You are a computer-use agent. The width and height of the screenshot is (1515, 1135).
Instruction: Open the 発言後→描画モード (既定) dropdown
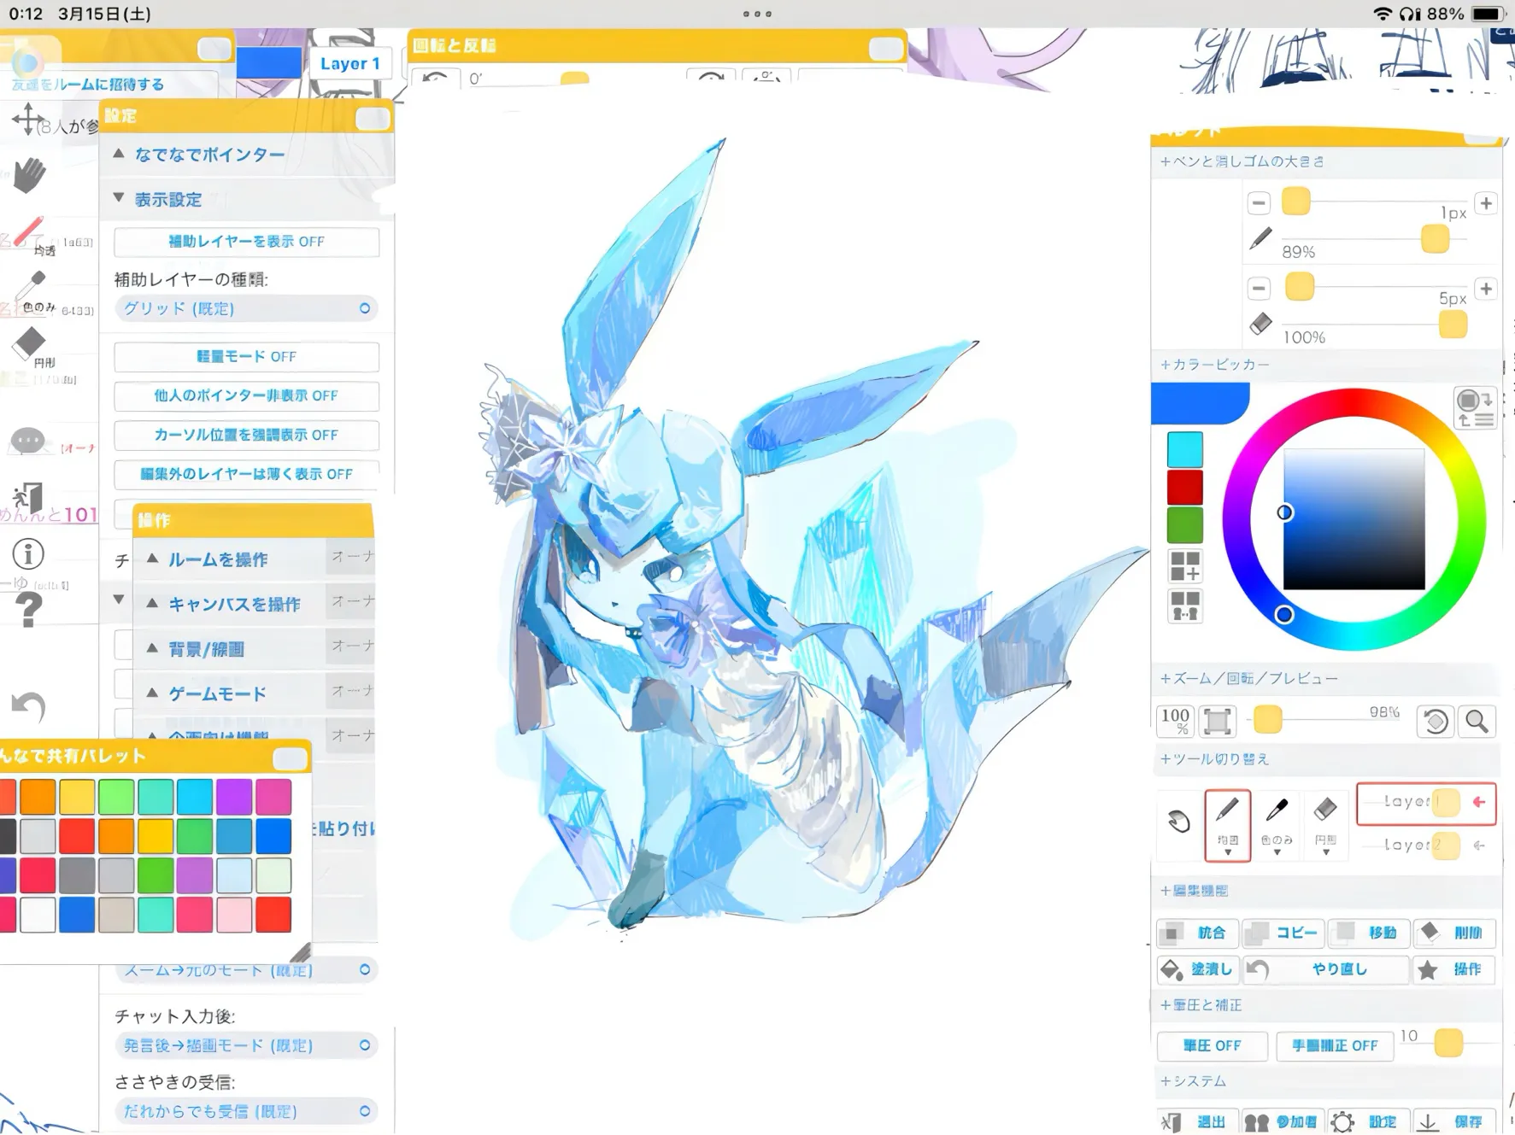click(246, 1046)
